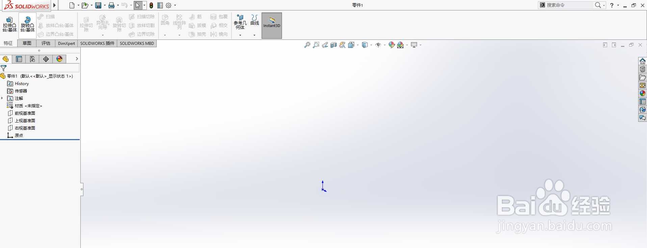Open File Properties list icon

tap(160, 5)
